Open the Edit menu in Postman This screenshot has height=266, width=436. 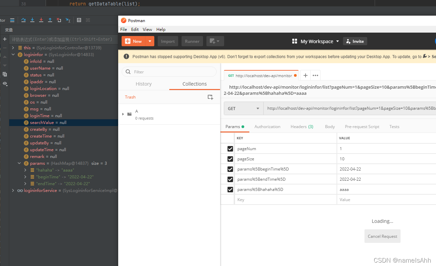(135, 30)
